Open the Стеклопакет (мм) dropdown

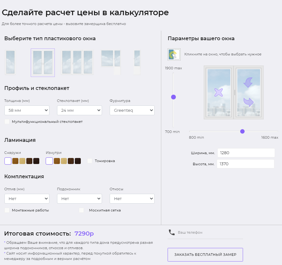pyautogui.click(x=80, y=110)
